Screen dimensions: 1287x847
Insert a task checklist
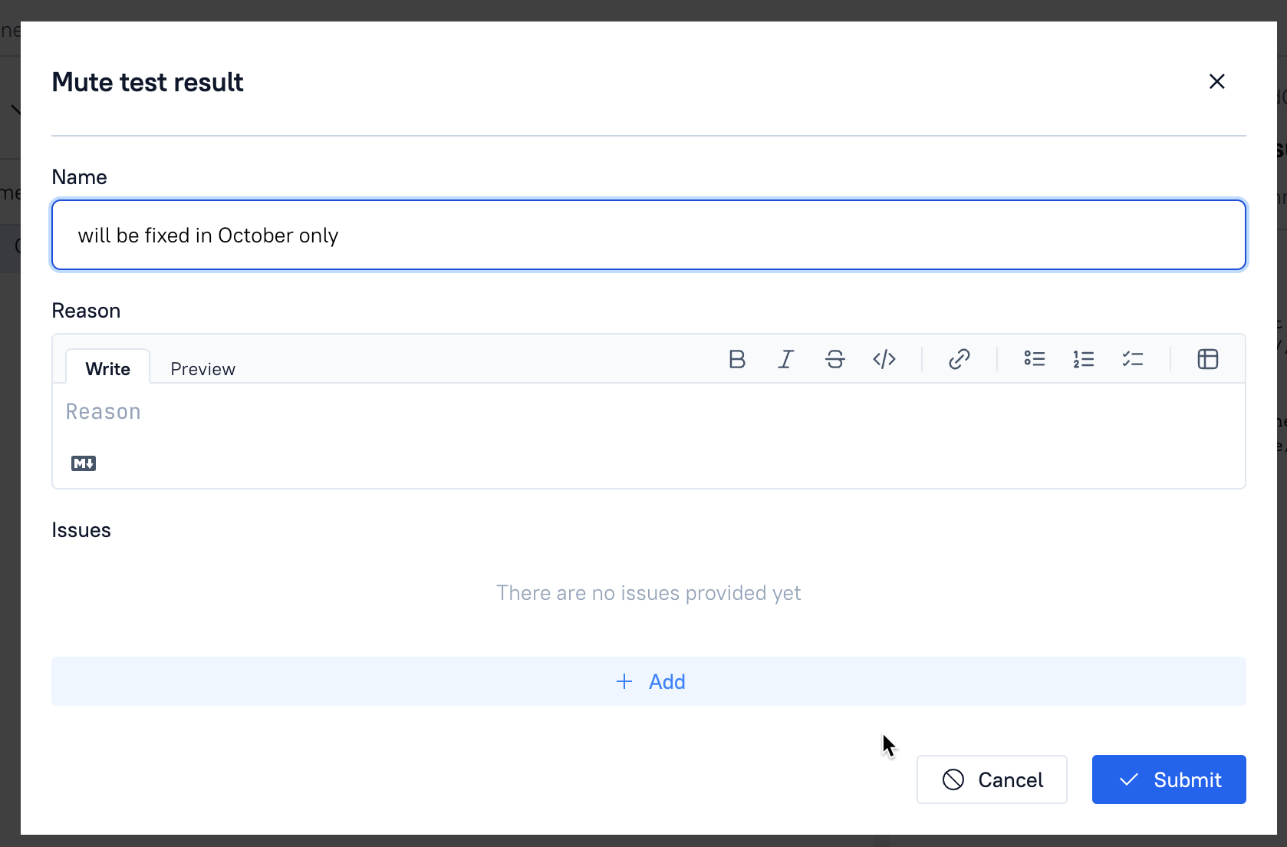(x=1133, y=359)
